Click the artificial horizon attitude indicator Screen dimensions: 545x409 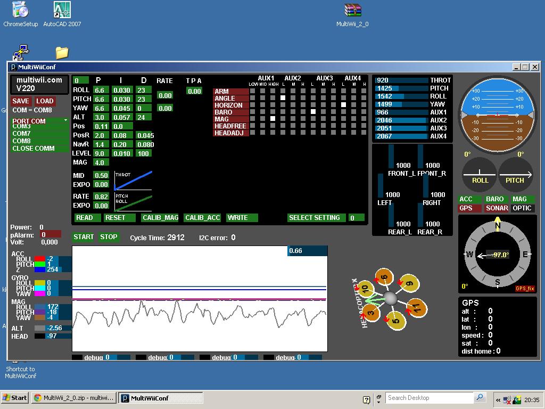tap(497, 114)
